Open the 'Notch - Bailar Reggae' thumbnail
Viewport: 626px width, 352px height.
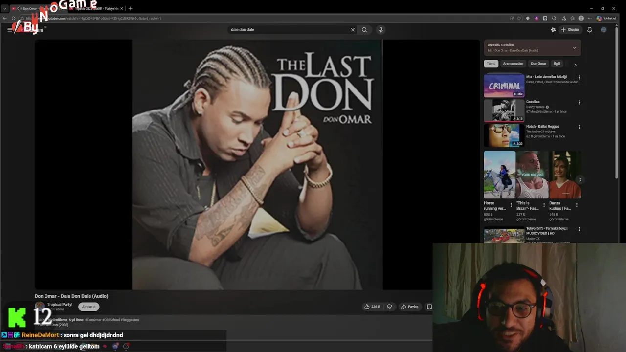[504, 135]
